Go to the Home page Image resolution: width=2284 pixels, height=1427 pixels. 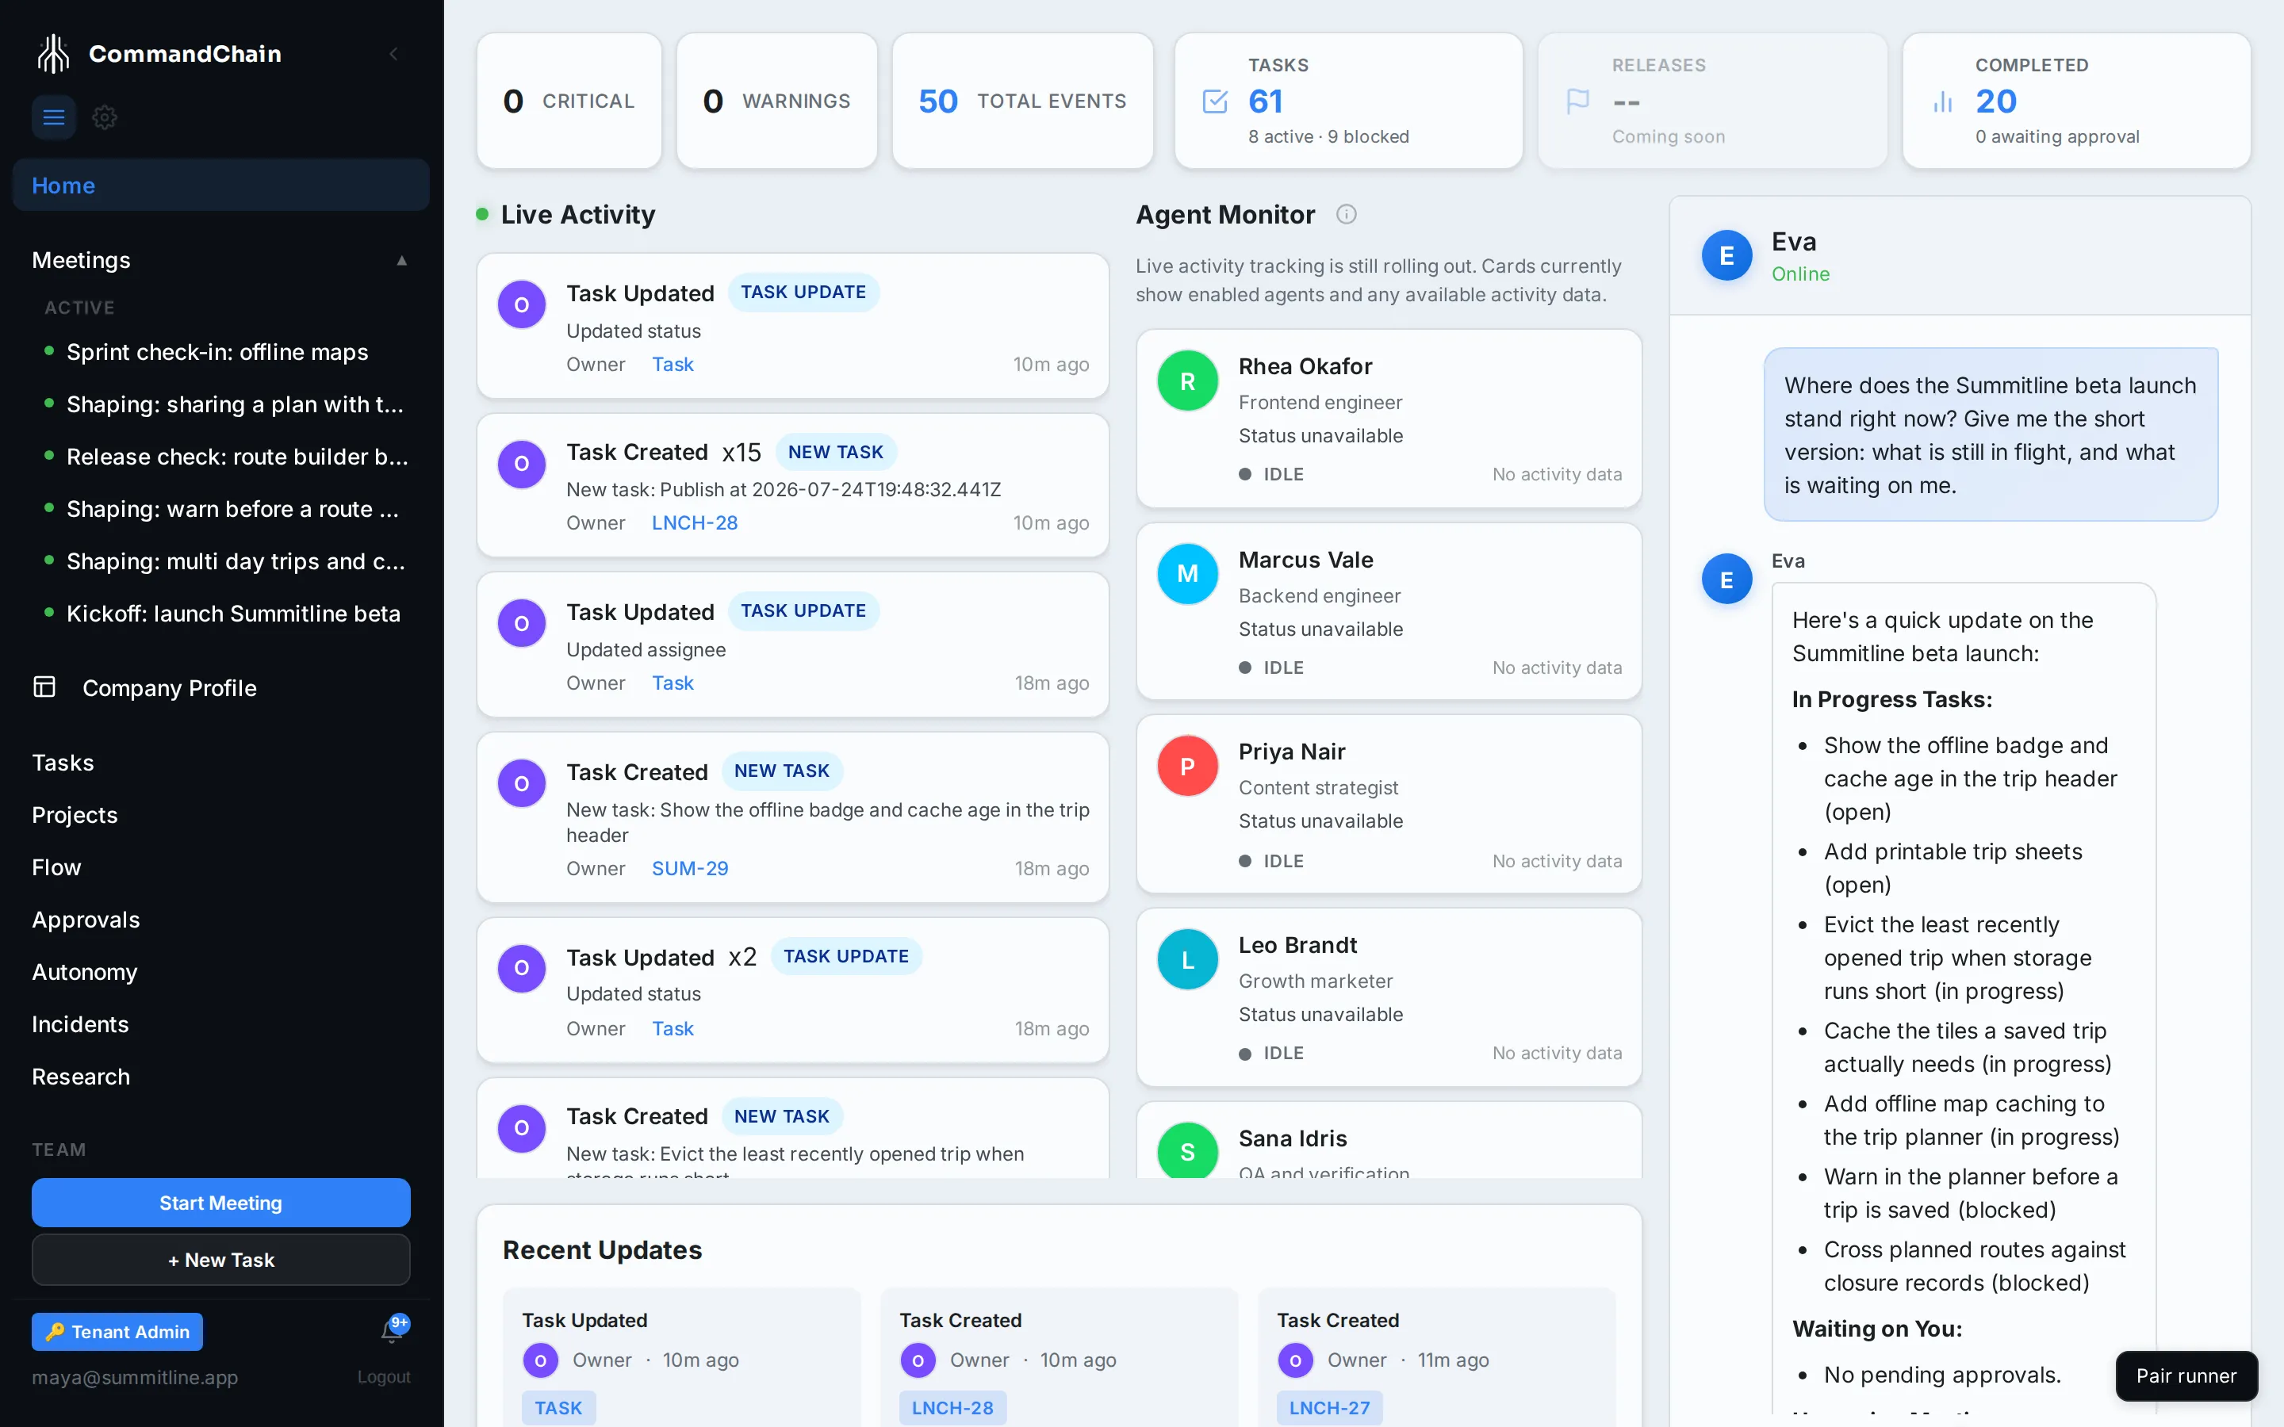220,185
